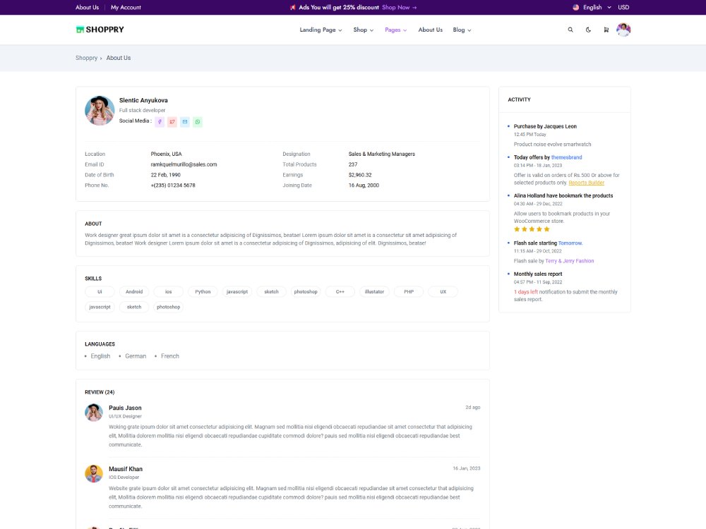Open the user avatar in header

coord(623,30)
